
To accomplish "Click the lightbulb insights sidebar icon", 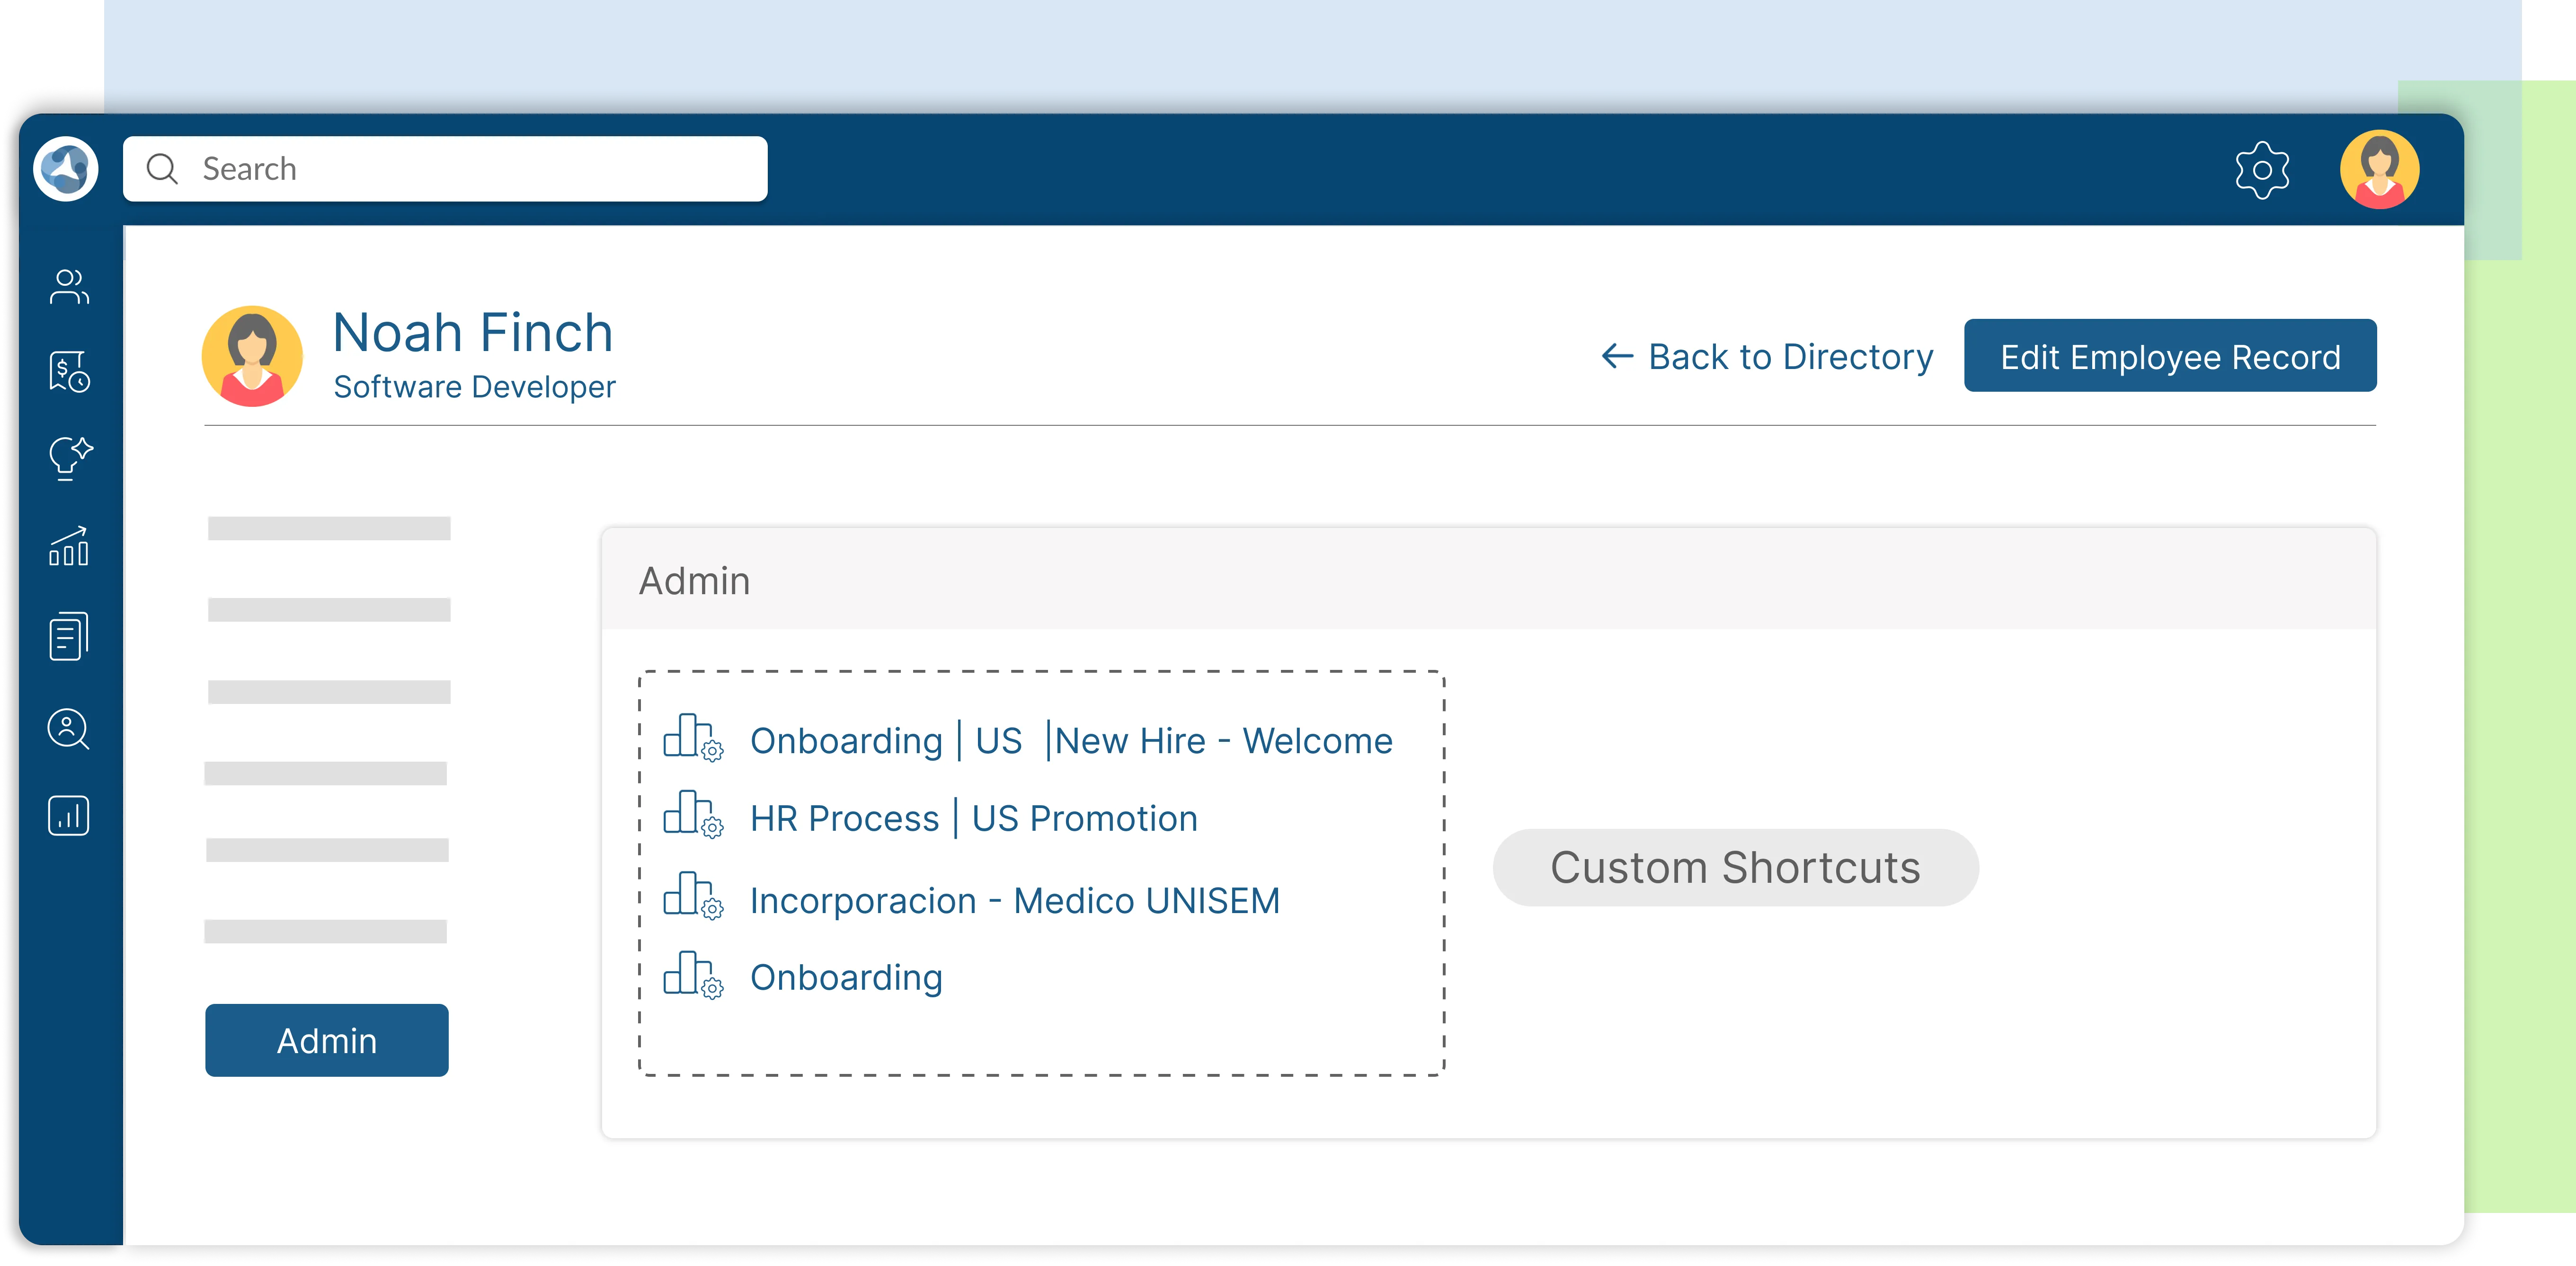I will [x=70, y=458].
